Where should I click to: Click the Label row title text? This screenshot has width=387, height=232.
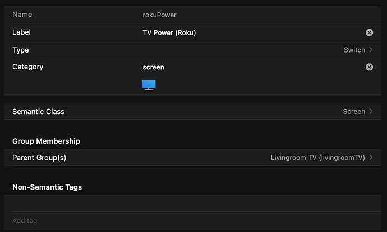pyautogui.click(x=21, y=32)
